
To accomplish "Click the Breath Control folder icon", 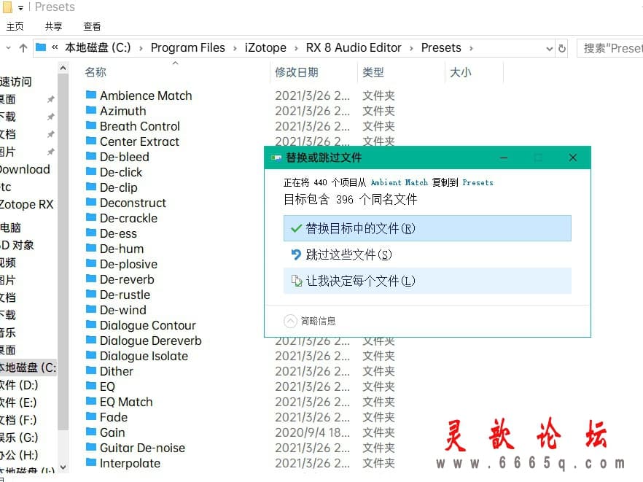I will [91, 125].
